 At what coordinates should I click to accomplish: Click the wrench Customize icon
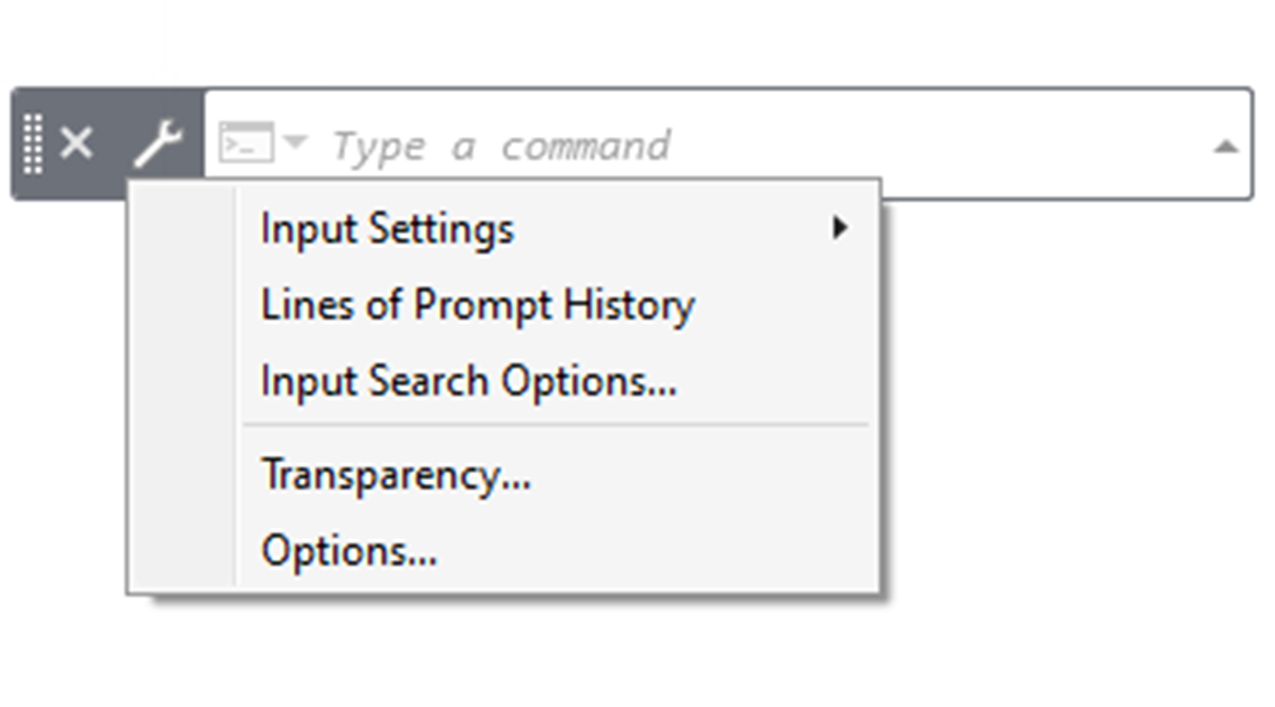coord(159,144)
